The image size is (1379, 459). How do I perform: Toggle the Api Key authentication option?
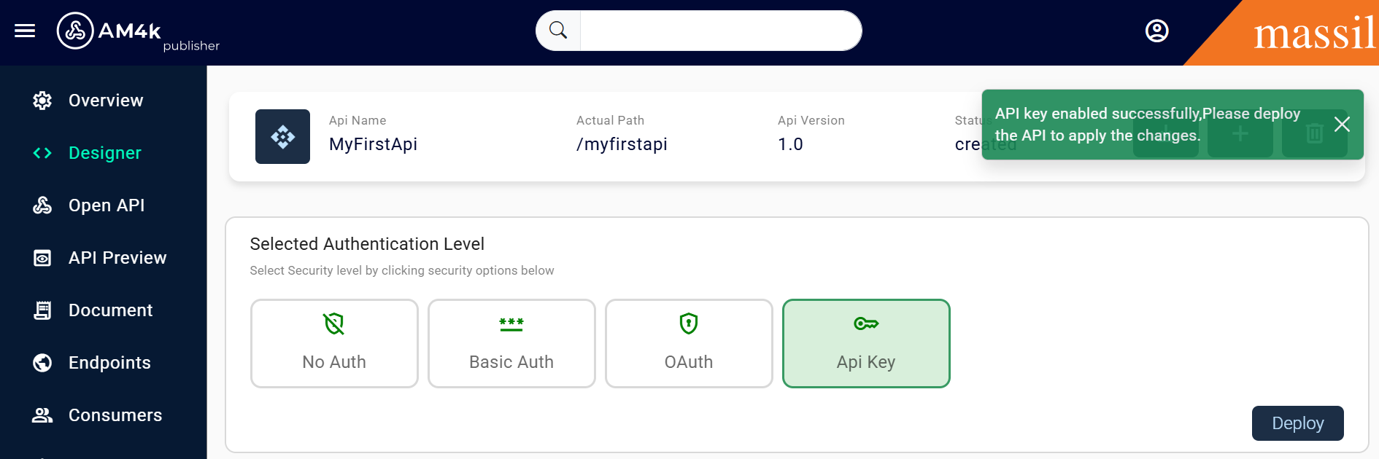pyautogui.click(x=866, y=343)
